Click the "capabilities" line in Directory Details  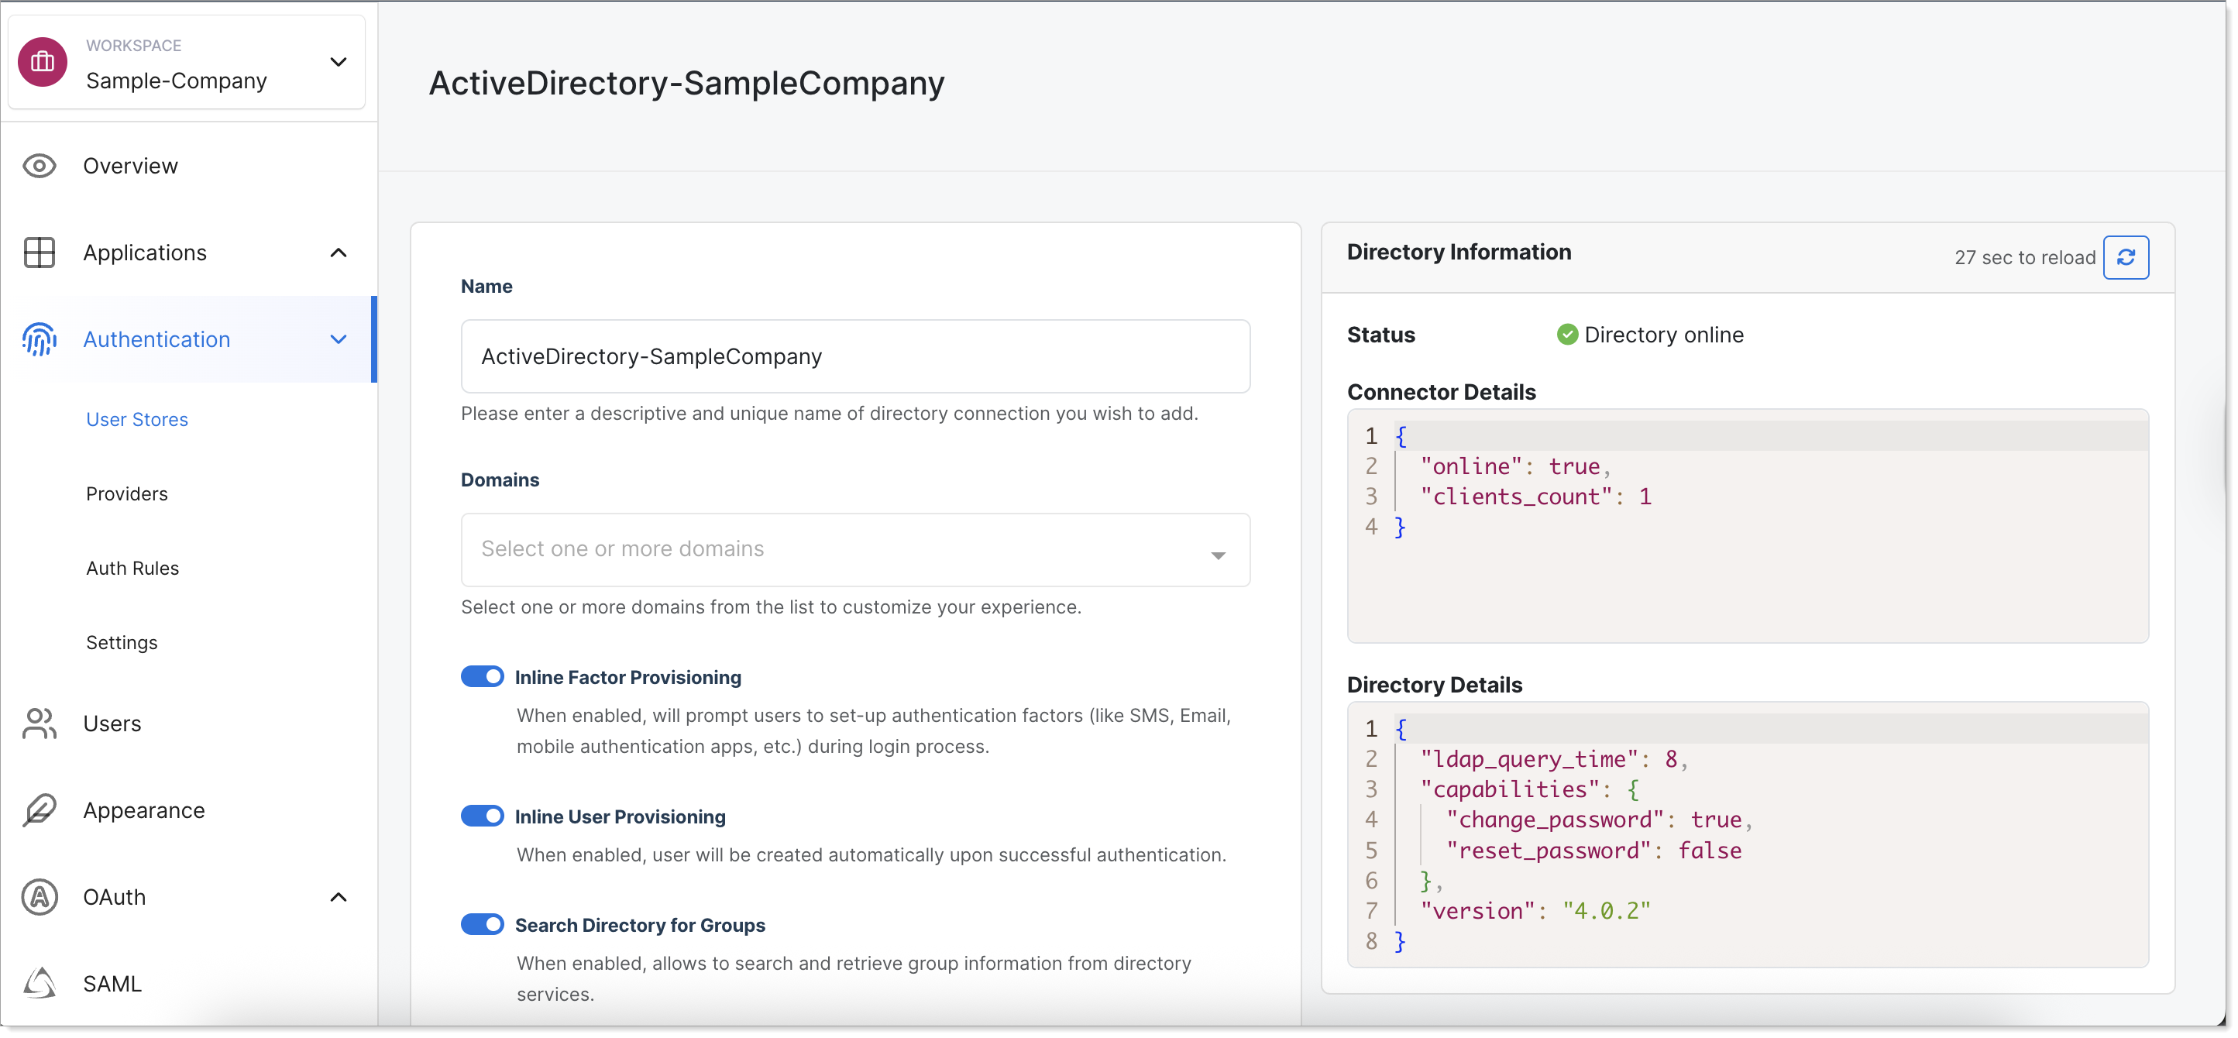(1528, 789)
